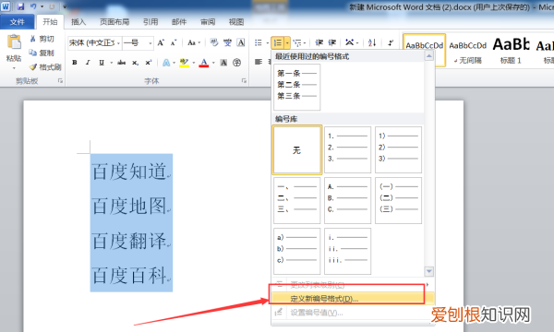554x332 pixels.
Task: Click the Clear Formatting eraser icon
Action: point(214,42)
